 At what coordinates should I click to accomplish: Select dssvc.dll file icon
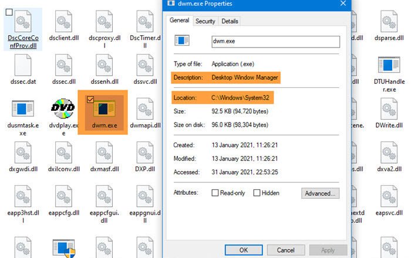[x=145, y=65]
